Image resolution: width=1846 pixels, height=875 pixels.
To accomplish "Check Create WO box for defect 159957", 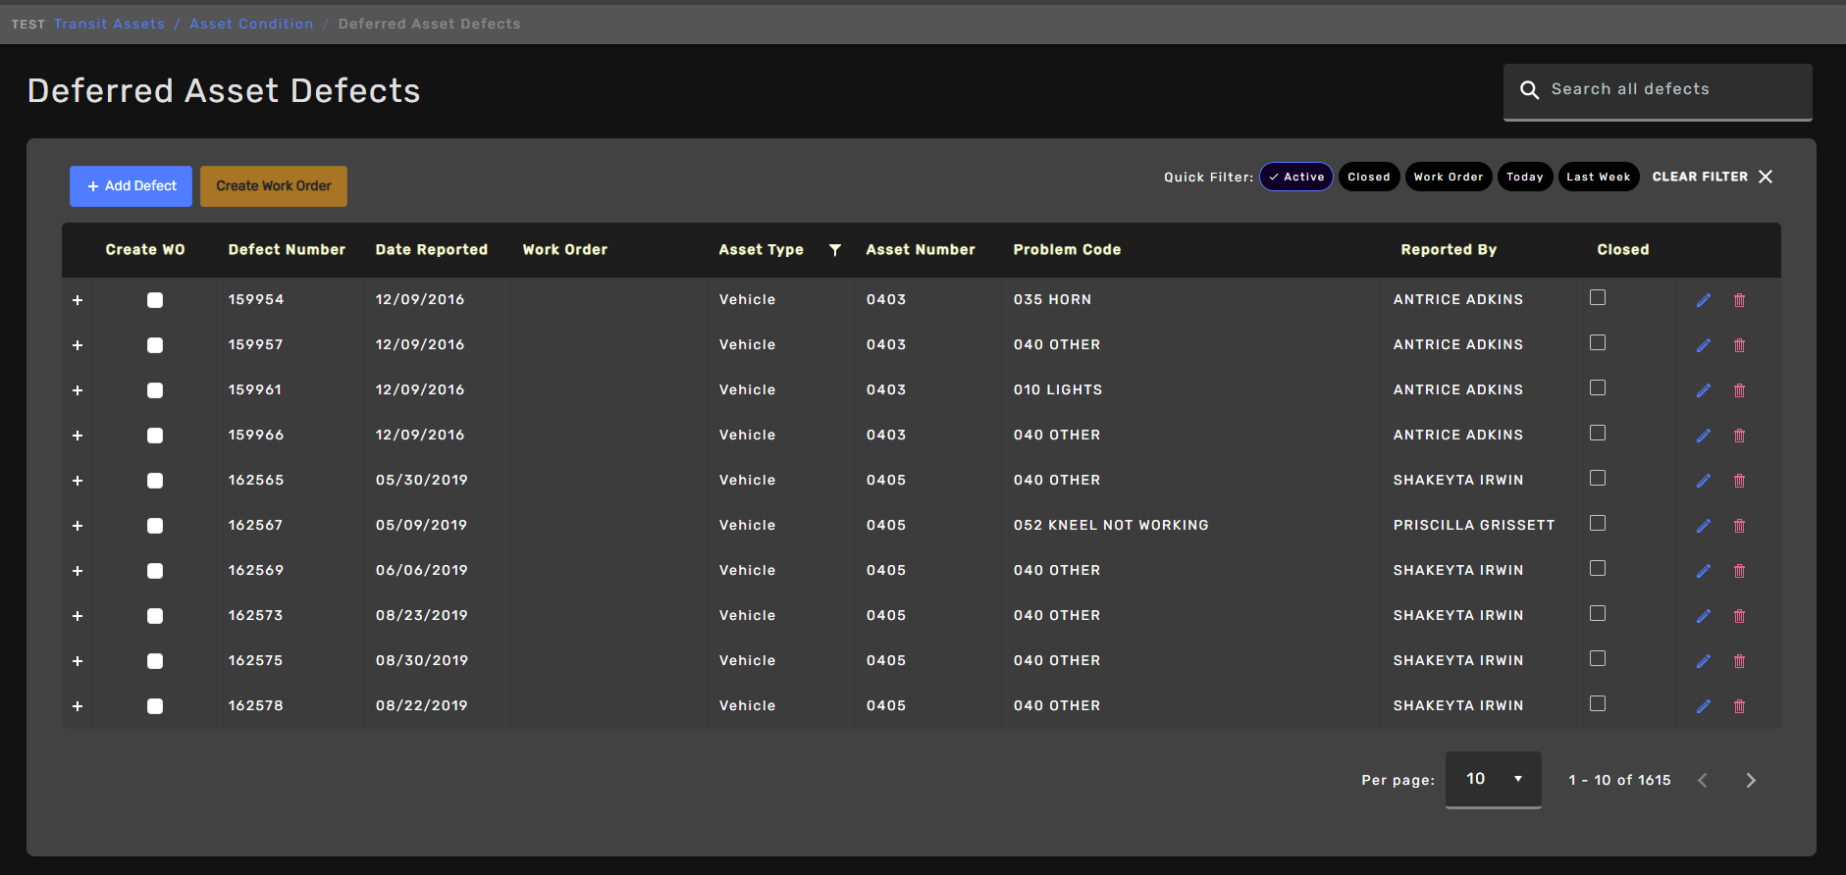I will coord(155,345).
